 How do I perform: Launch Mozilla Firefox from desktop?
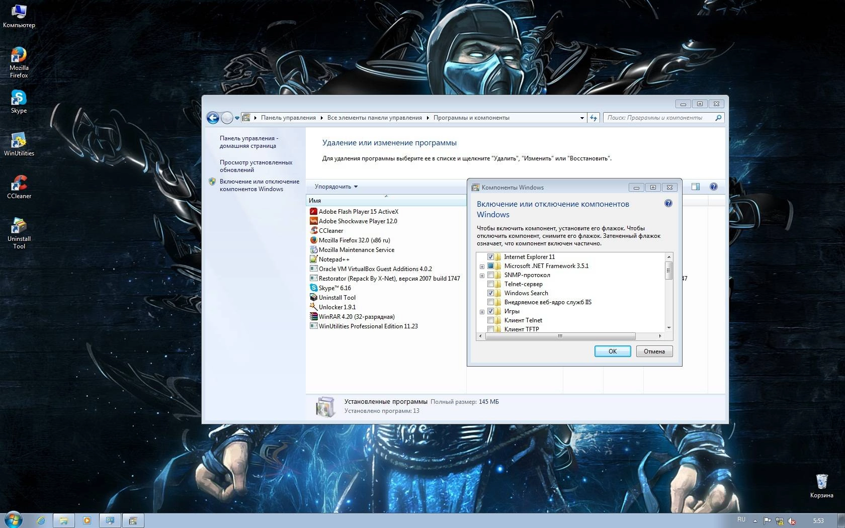[x=19, y=62]
